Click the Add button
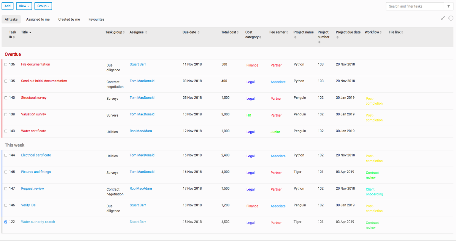The width and height of the screenshot is (456, 241). pos(8,6)
